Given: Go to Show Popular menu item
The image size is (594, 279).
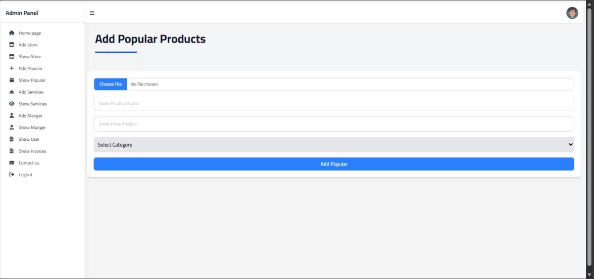Looking at the screenshot, I should coord(32,80).
